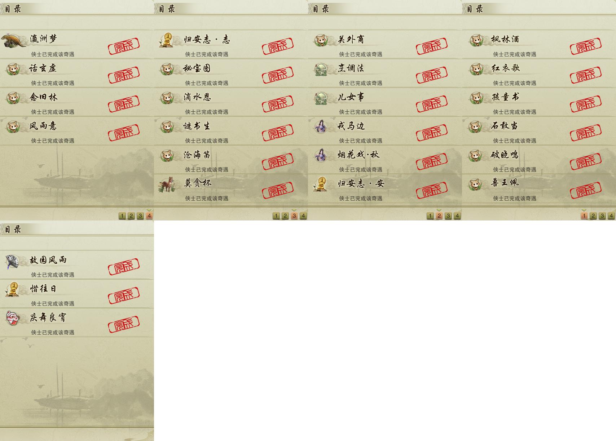Go to page 1 in the 瀛洲梦 panel
616x441 pixels.
122,216
